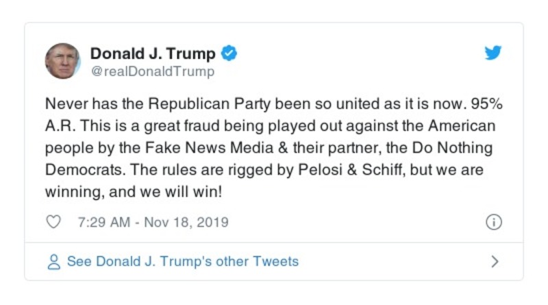Image resolution: width=548 pixels, height=305 pixels.
Task: Select "See Donald J. Trump's other Tweets"
Action: (x=182, y=262)
